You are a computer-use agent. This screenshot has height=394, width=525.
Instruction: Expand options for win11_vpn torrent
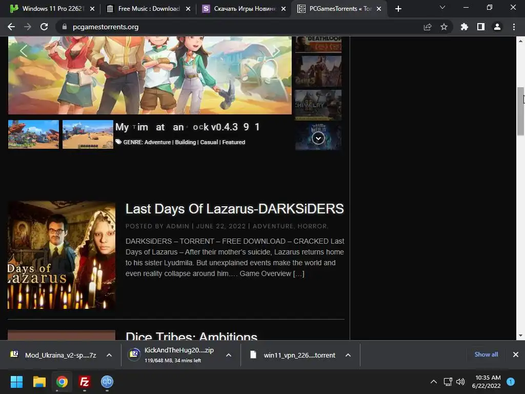click(348, 355)
